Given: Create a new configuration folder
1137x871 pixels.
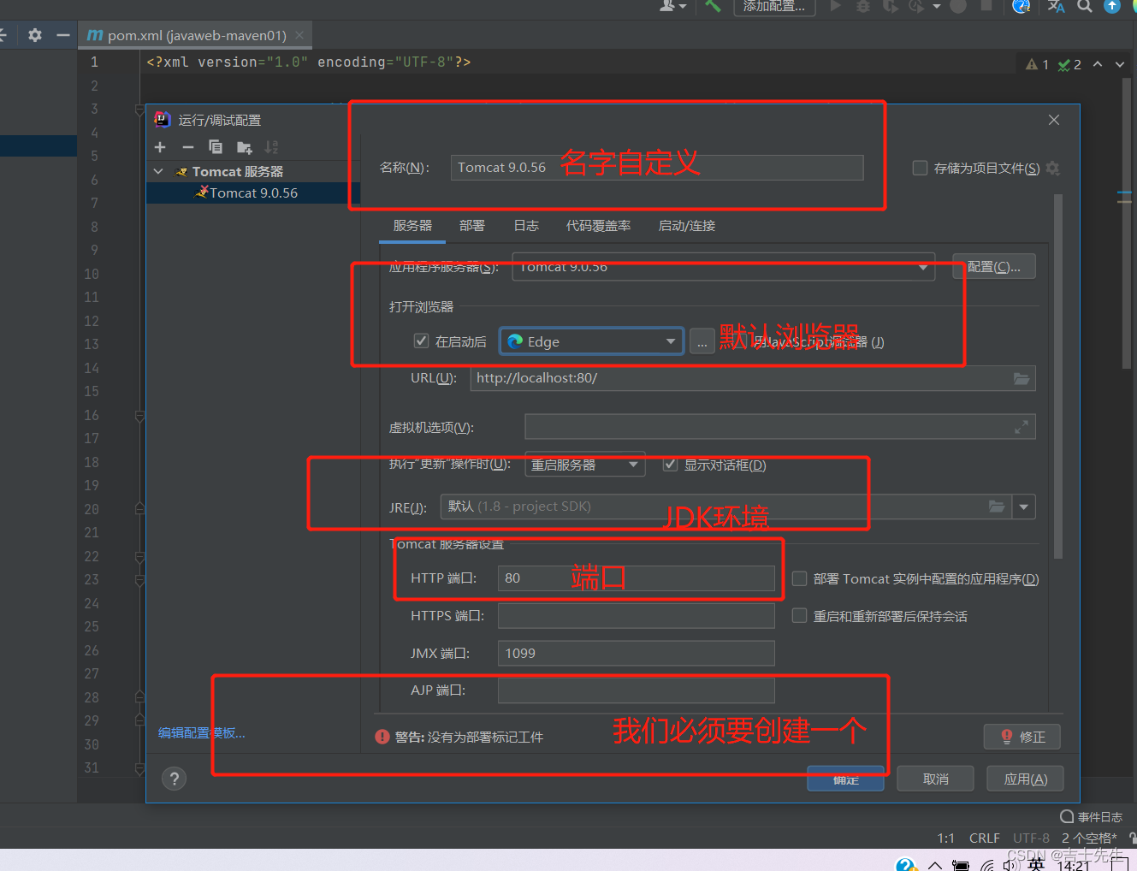Looking at the screenshot, I should tap(245, 147).
